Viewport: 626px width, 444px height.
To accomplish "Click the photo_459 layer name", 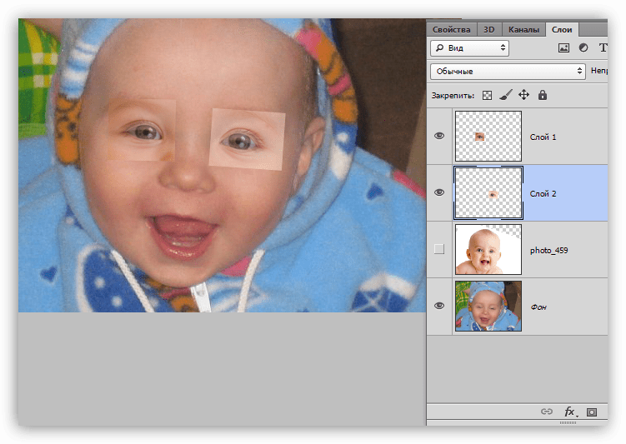I will 548,250.
